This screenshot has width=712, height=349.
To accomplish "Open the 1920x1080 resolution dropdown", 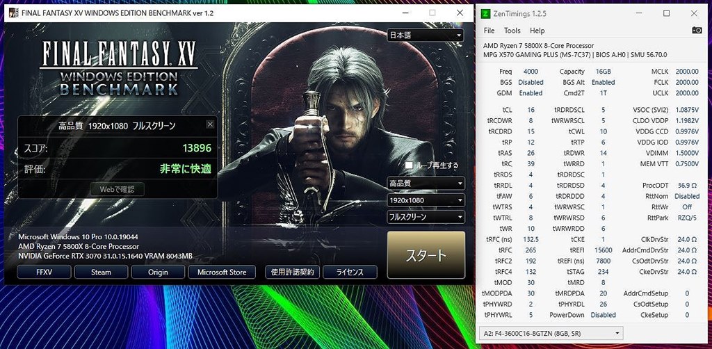I will click(x=426, y=200).
